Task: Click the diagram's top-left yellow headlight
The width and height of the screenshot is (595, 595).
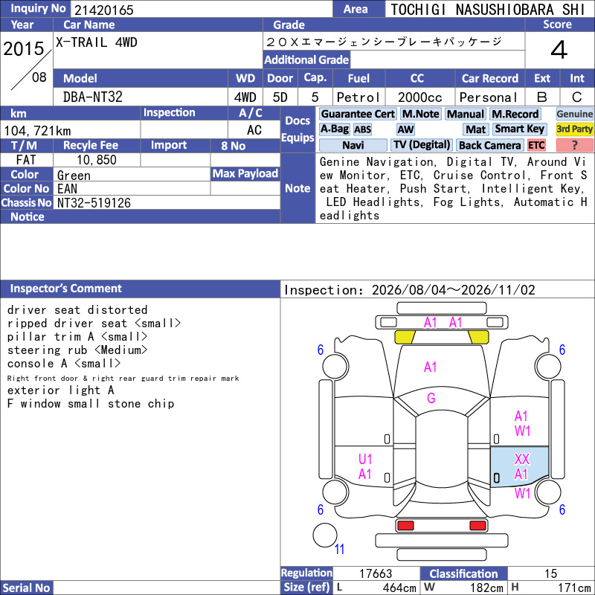Action: click(x=405, y=337)
